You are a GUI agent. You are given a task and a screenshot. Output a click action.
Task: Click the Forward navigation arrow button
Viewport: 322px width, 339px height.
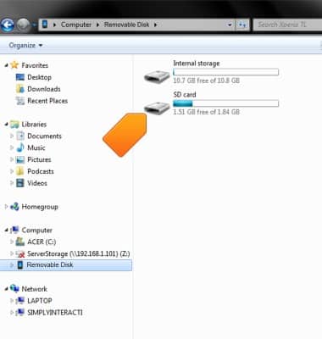23,25
